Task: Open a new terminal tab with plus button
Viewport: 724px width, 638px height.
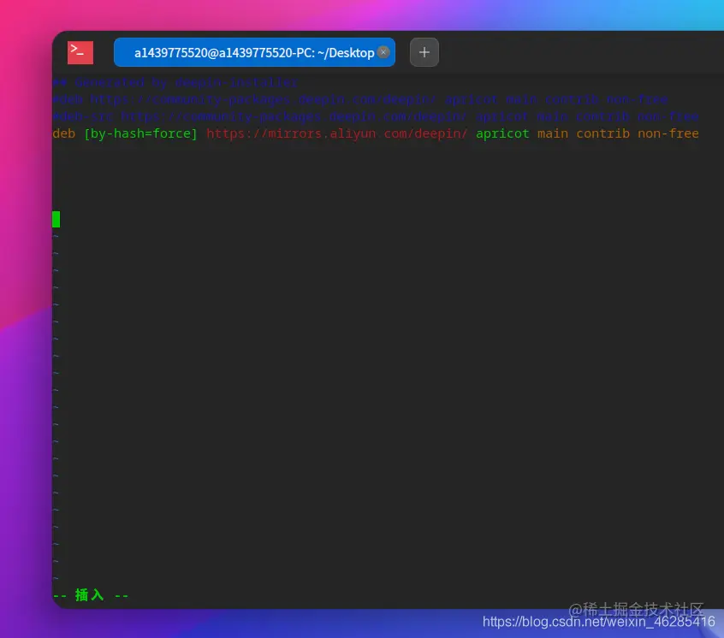Action: coord(424,52)
